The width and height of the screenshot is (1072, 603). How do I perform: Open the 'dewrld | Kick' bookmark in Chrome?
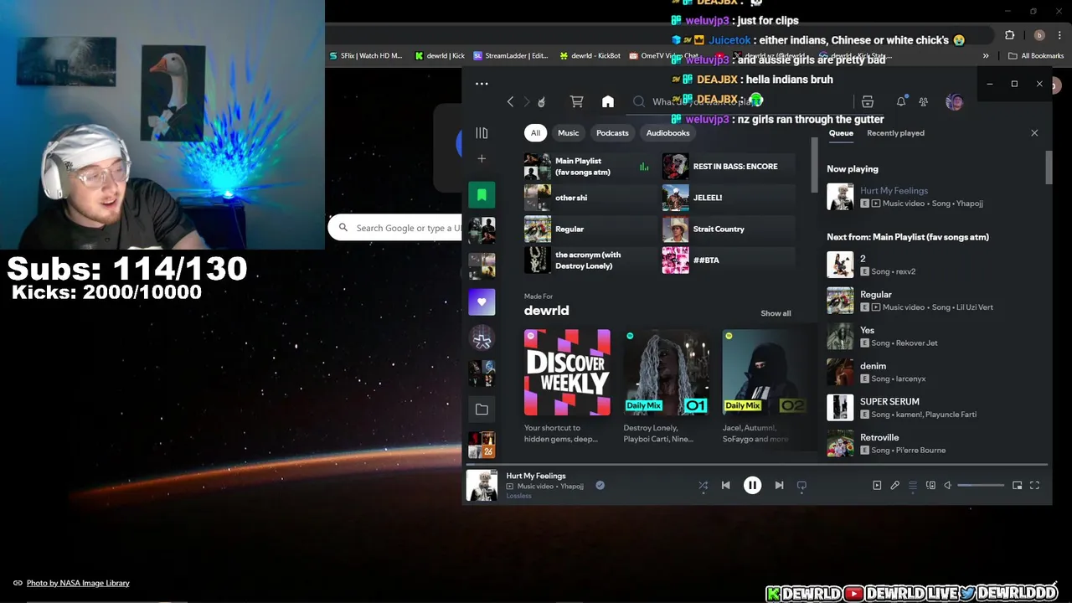440,56
